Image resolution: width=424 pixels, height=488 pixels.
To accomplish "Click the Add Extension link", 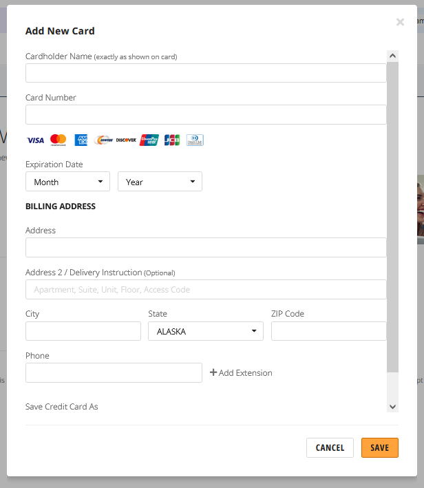I will click(x=241, y=373).
